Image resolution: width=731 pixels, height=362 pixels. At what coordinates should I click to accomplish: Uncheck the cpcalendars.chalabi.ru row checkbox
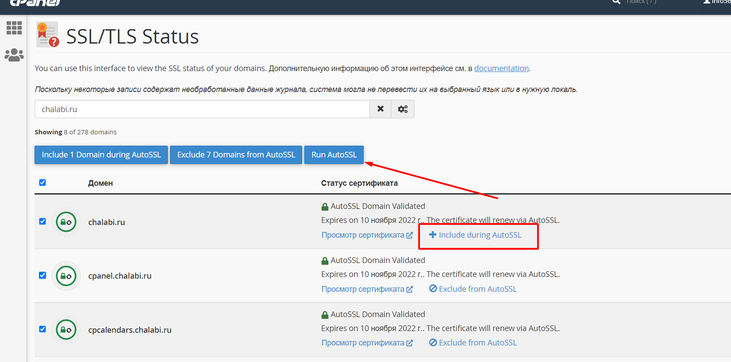(x=42, y=329)
